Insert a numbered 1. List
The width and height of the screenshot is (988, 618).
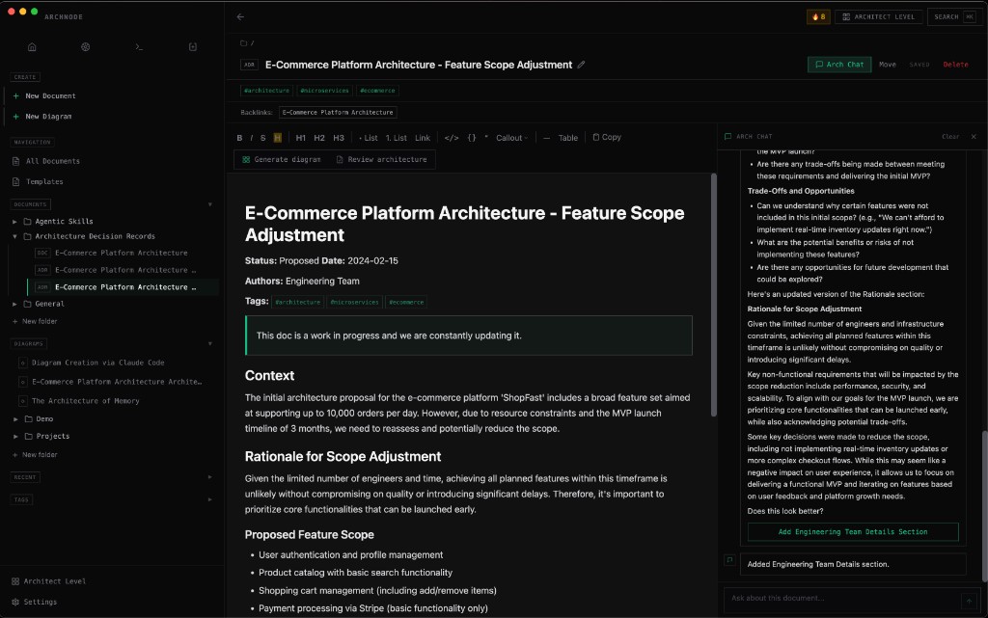397,137
